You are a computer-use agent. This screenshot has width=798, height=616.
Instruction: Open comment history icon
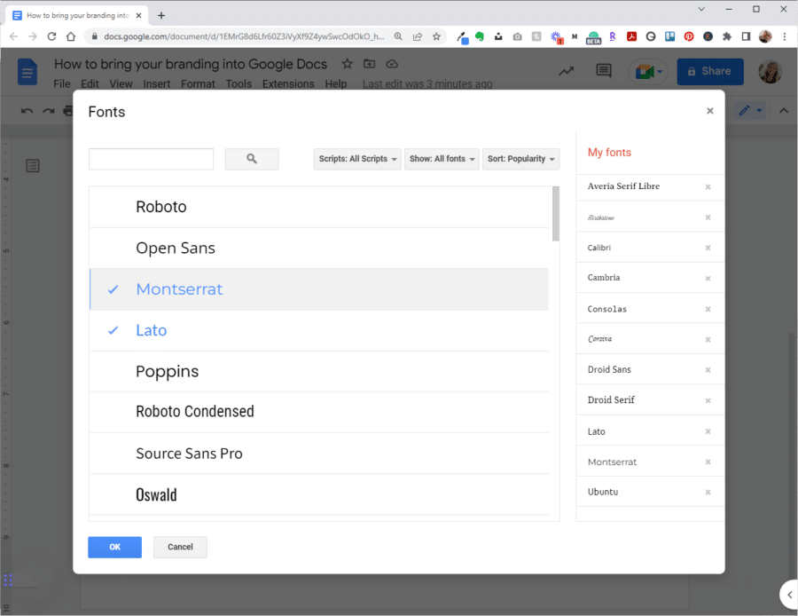[604, 70]
